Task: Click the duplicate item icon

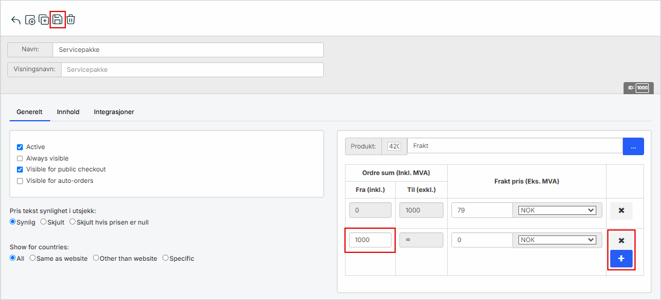Action: (44, 20)
